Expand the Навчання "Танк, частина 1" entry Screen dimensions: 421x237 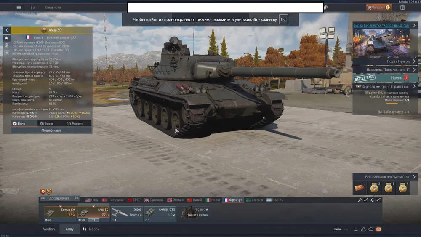[384, 69]
